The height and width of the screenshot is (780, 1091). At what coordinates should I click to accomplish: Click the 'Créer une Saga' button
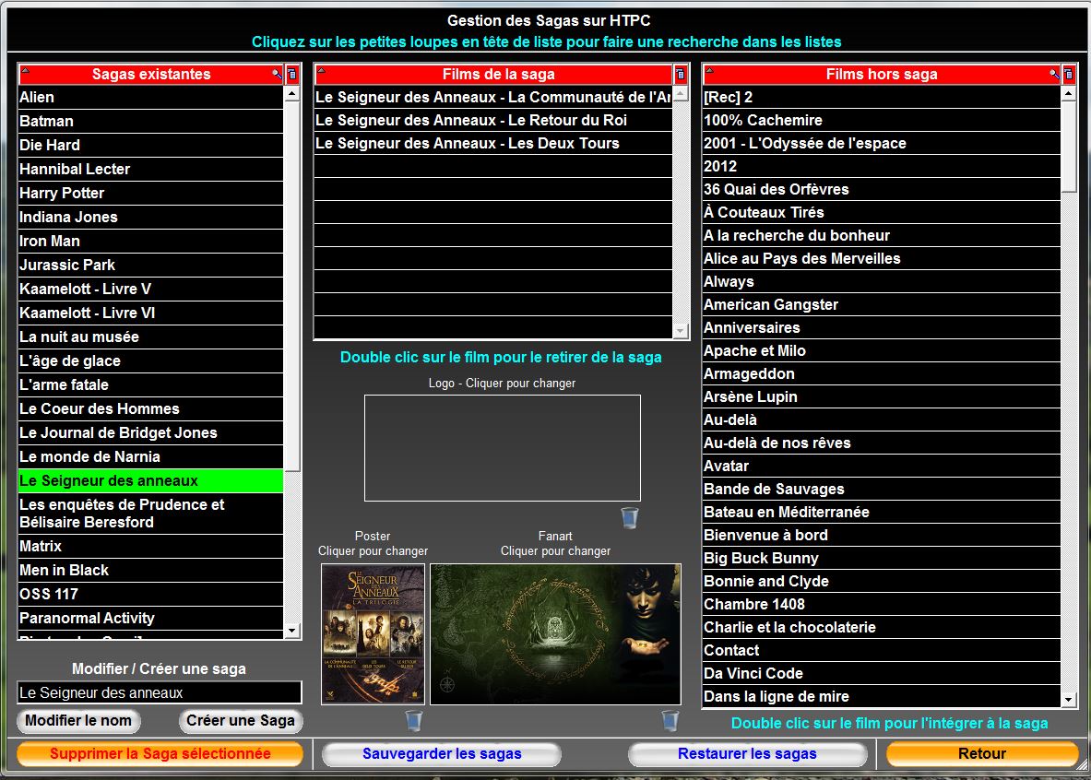click(x=241, y=721)
